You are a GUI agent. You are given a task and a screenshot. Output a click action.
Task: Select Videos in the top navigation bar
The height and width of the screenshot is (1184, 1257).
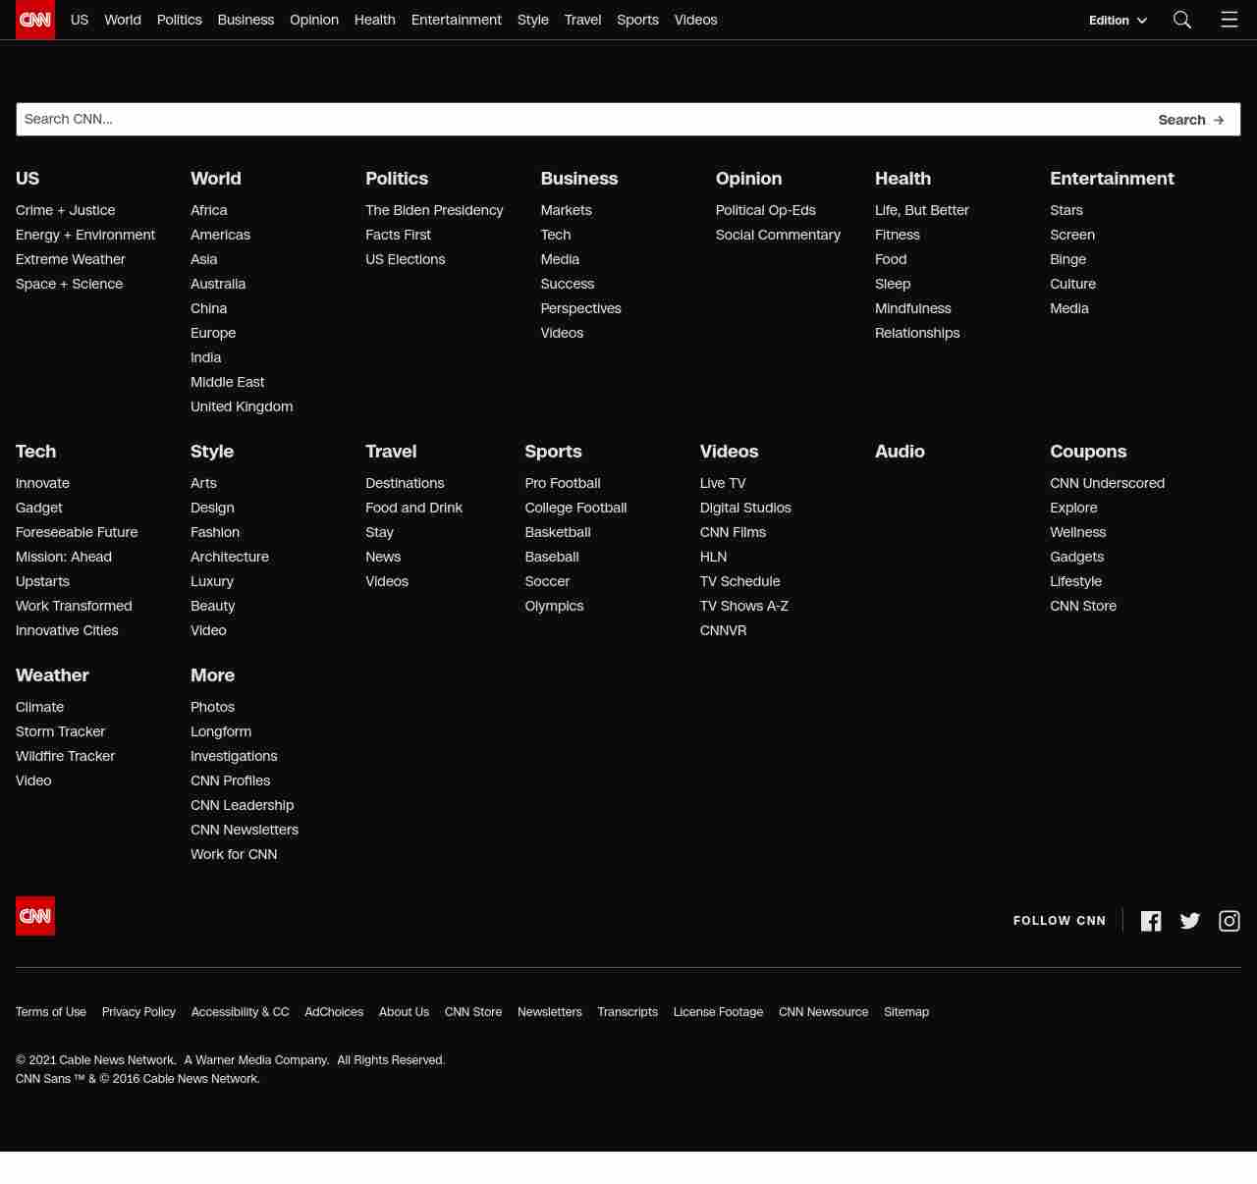695,20
